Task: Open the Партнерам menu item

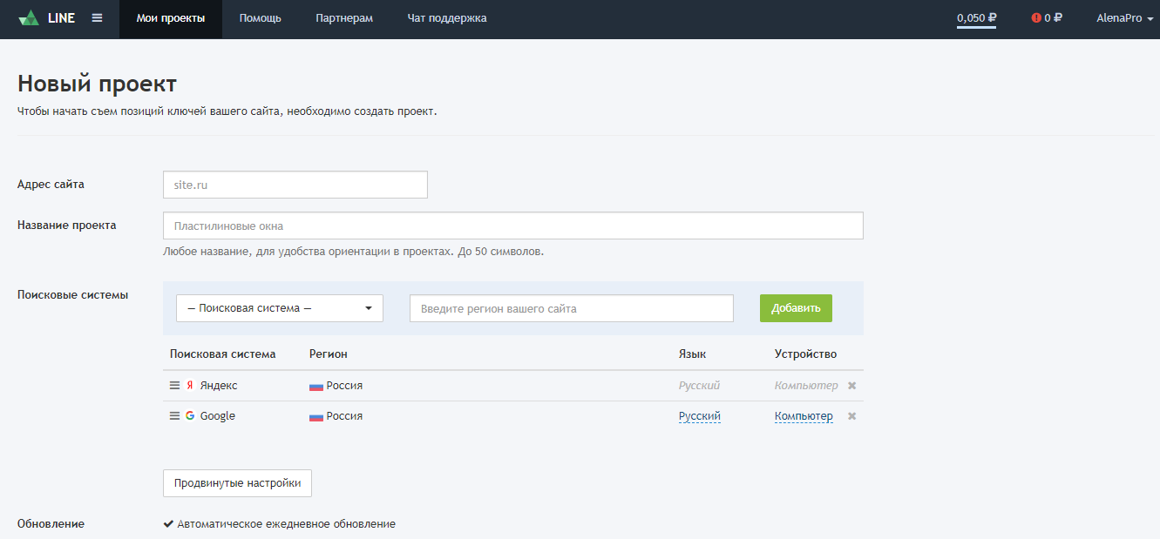Action: [344, 17]
